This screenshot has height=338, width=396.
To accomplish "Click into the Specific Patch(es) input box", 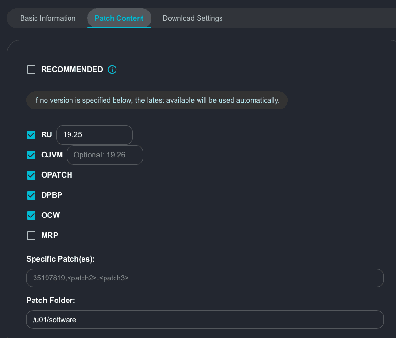I will pyautogui.click(x=205, y=278).
